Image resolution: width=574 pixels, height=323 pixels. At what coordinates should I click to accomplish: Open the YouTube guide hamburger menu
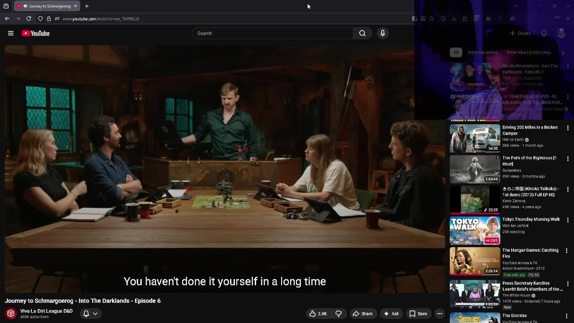pyautogui.click(x=11, y=33)
